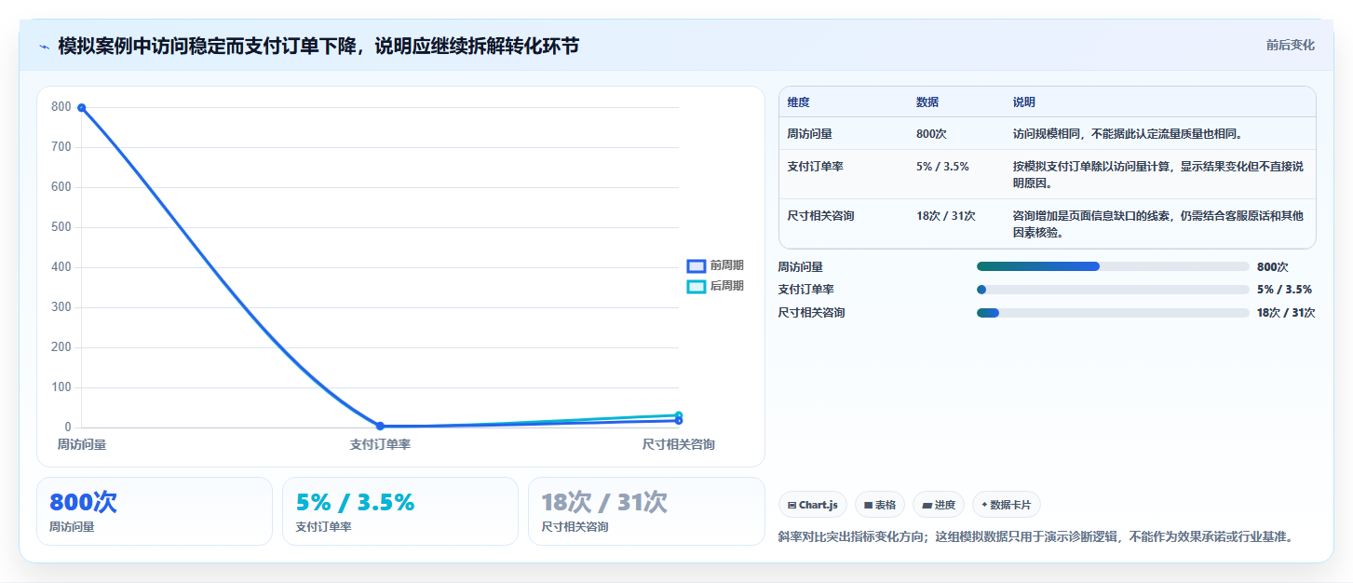This screenshot has height=583, width=1353.
Task: Click the lightning icon beside the title
Action: coord(44,47)
